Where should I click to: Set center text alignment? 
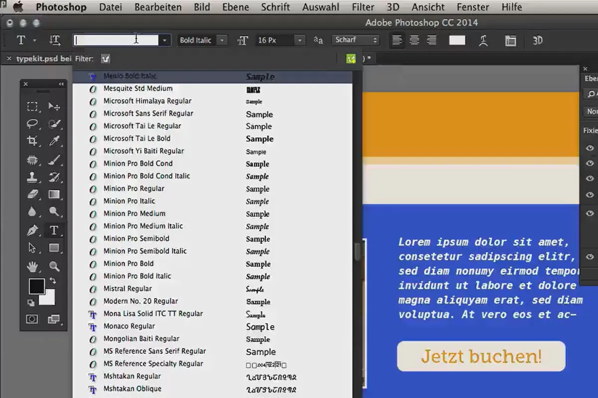[414, 40]
